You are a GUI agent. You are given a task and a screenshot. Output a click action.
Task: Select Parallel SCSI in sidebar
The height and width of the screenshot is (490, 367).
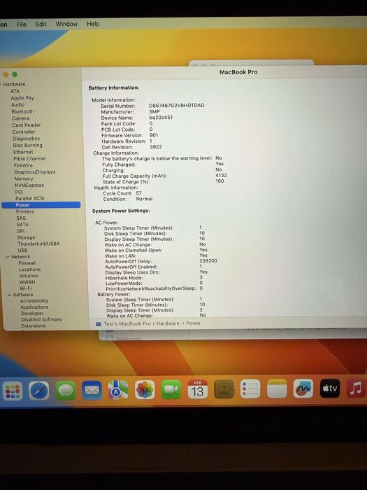(x=30, y=198)
